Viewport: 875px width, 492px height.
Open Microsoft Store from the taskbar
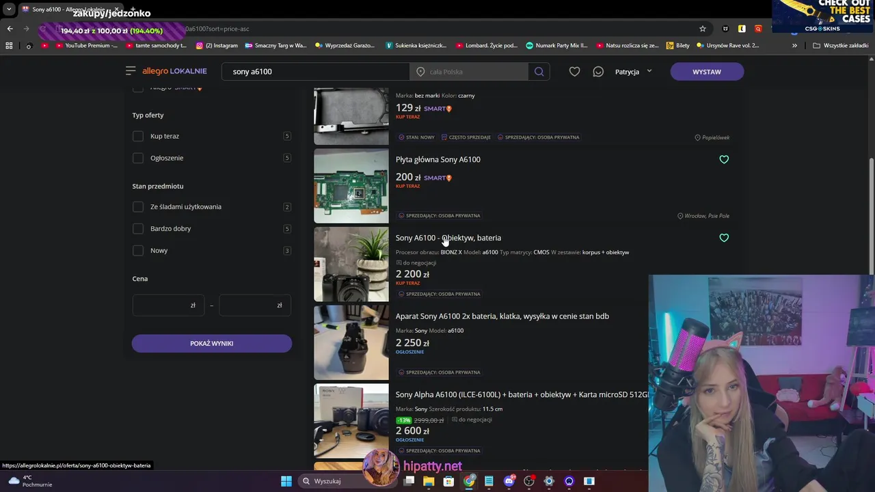[448, 481]
